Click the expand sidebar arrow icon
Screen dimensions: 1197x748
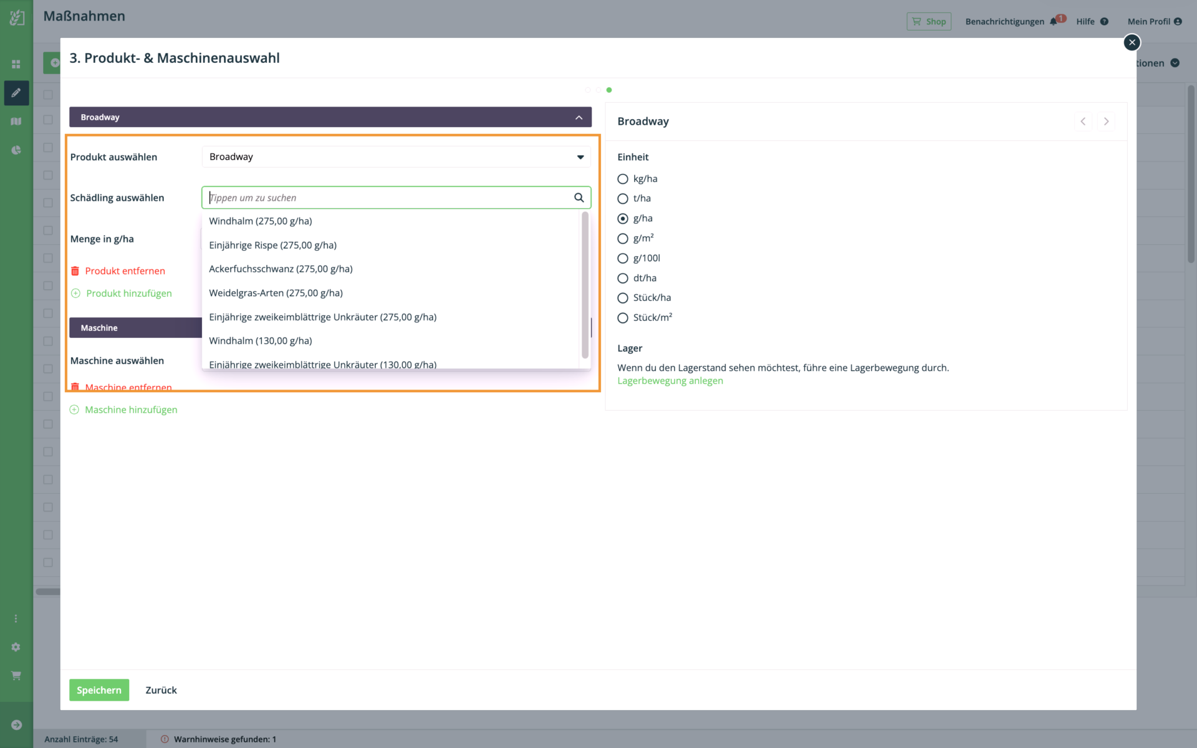(x=16, y=725)
